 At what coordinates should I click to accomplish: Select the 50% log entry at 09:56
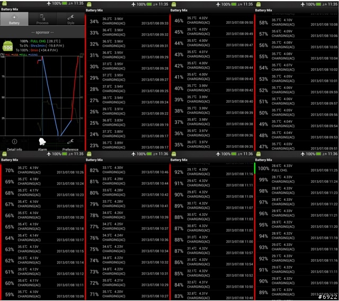click(x=297, y=113)
